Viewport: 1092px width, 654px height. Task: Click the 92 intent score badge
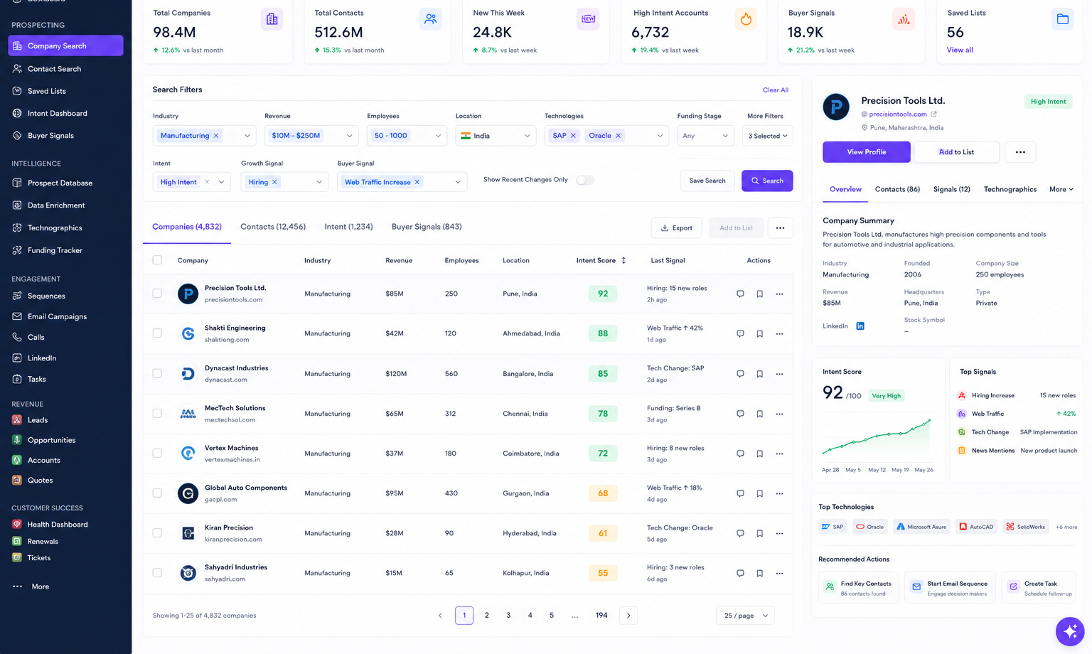click(x=603, y=294)
